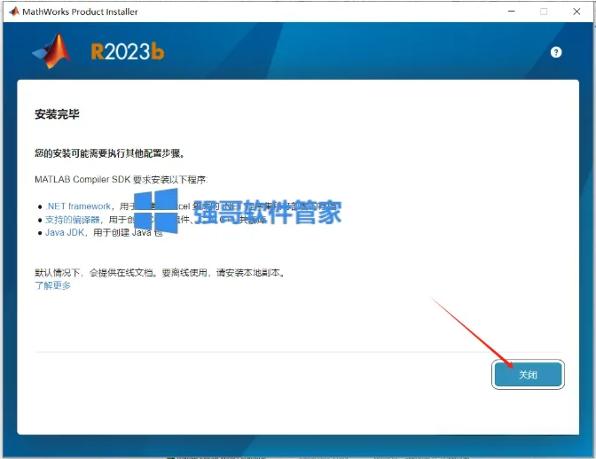Close the installer window with the X
This screenshot has height=459, width=596.
(576, 12)
